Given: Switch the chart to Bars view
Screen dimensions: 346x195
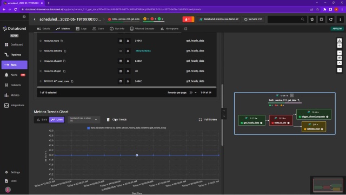Looking at the screenshot, I should [x=42, y=120].
